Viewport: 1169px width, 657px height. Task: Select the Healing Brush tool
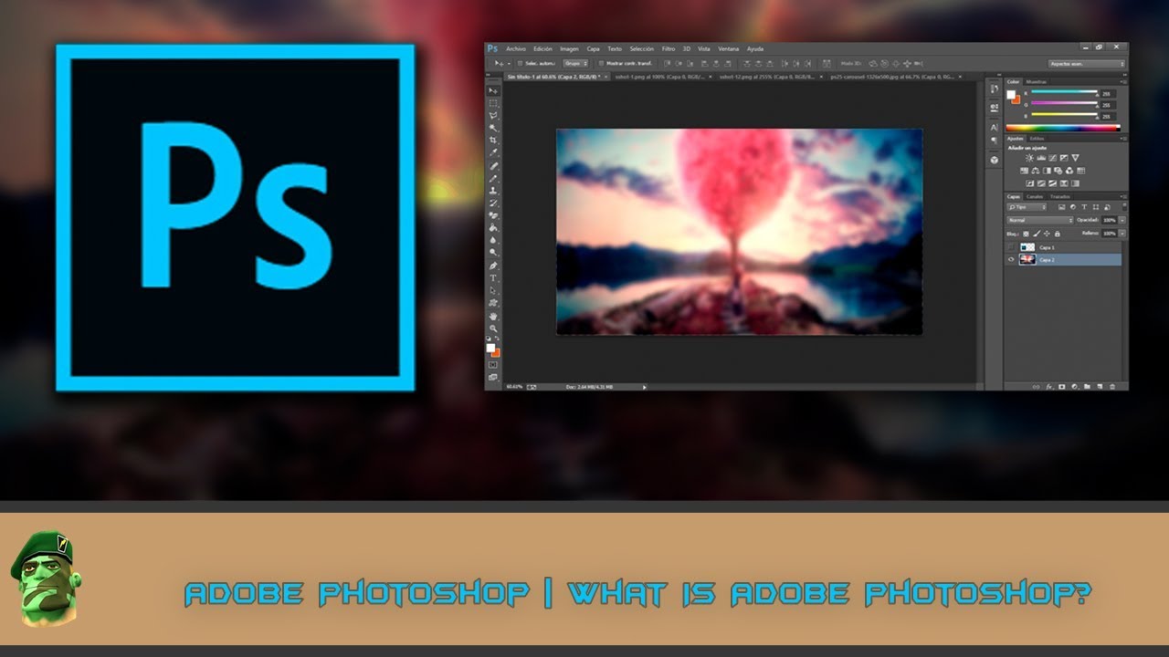493,165
